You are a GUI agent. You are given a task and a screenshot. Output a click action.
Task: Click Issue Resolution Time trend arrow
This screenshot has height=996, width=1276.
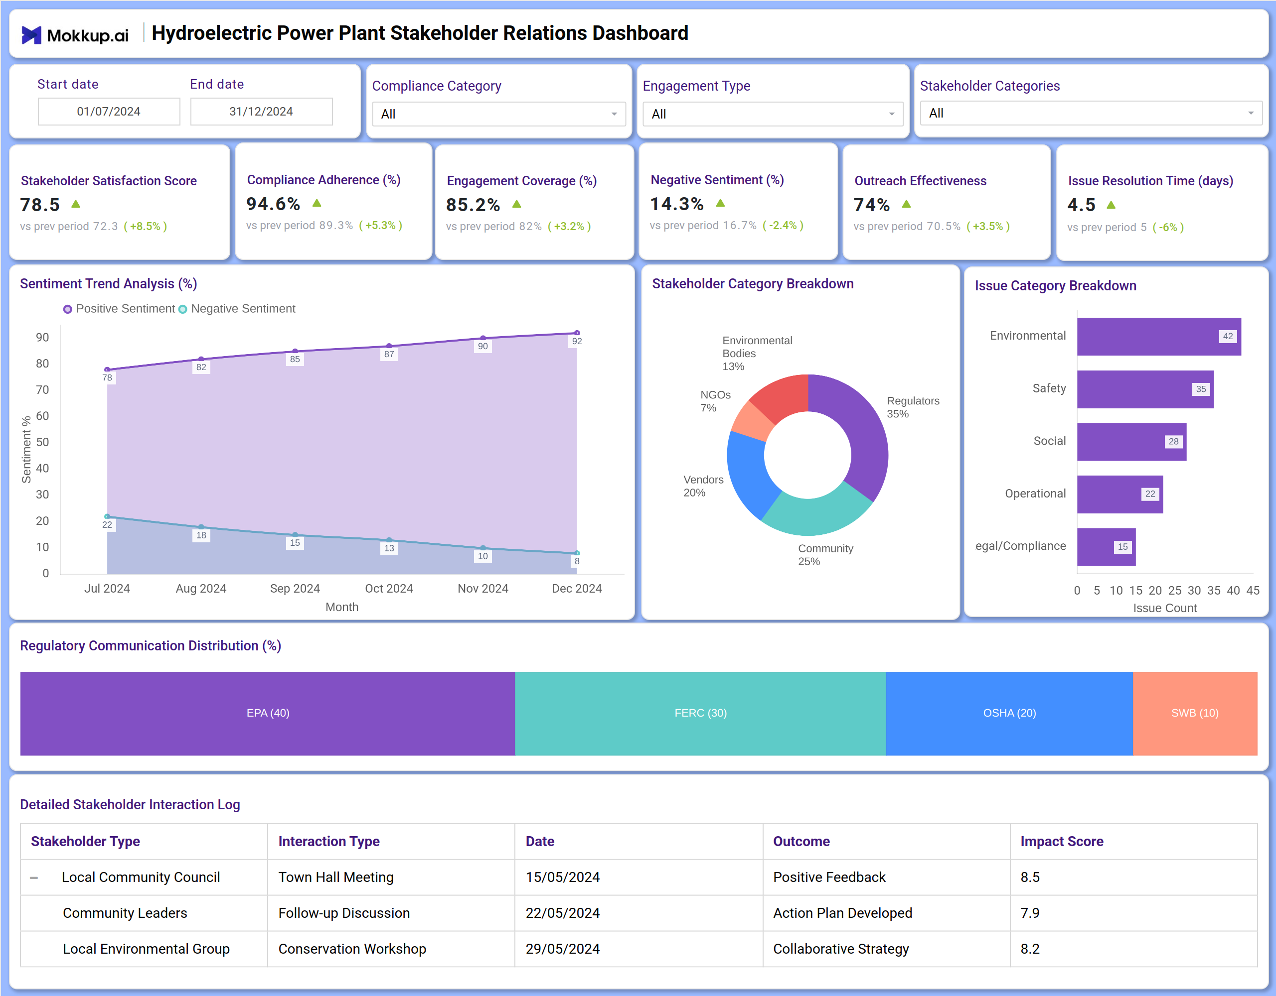[1111, 205]
